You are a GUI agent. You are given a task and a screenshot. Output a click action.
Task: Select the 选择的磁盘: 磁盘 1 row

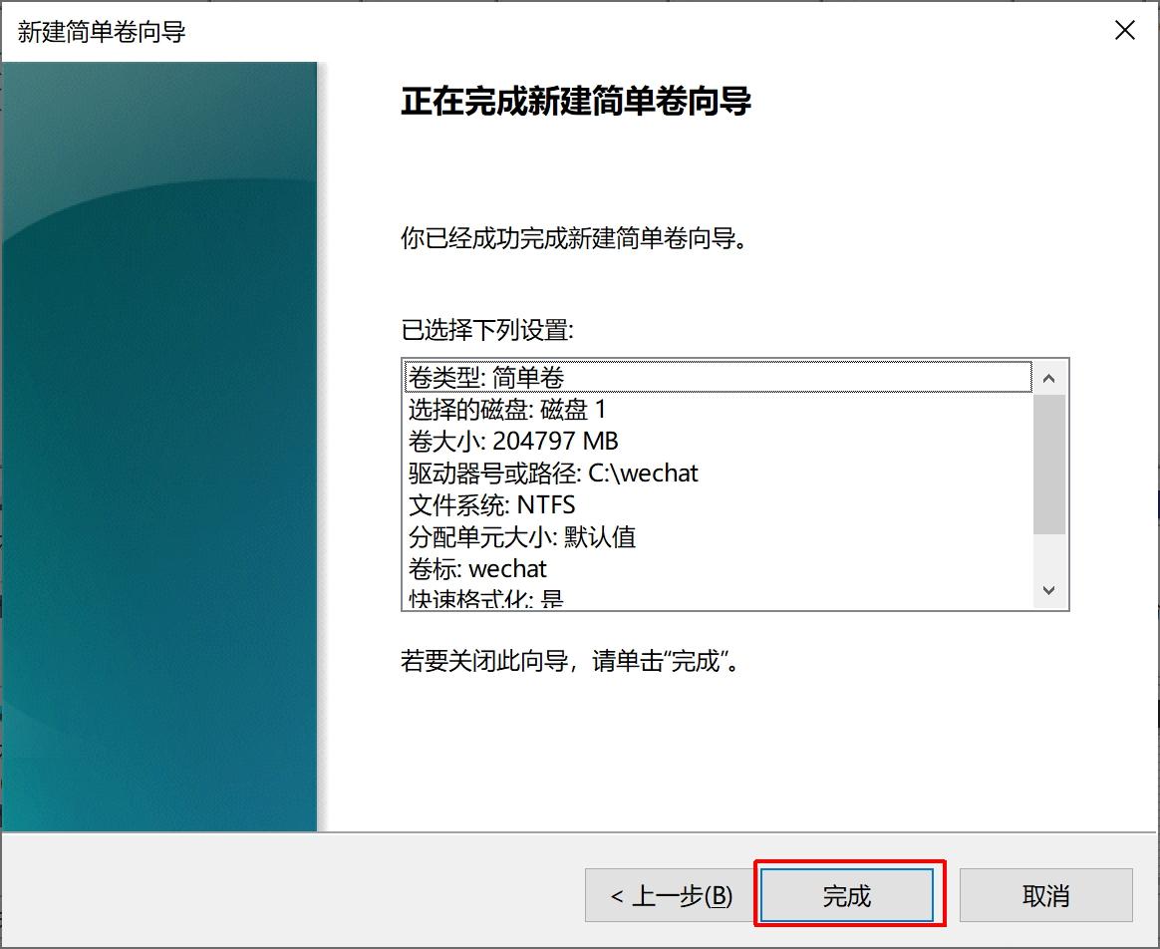pyautogui.click(x=719, y=410)
